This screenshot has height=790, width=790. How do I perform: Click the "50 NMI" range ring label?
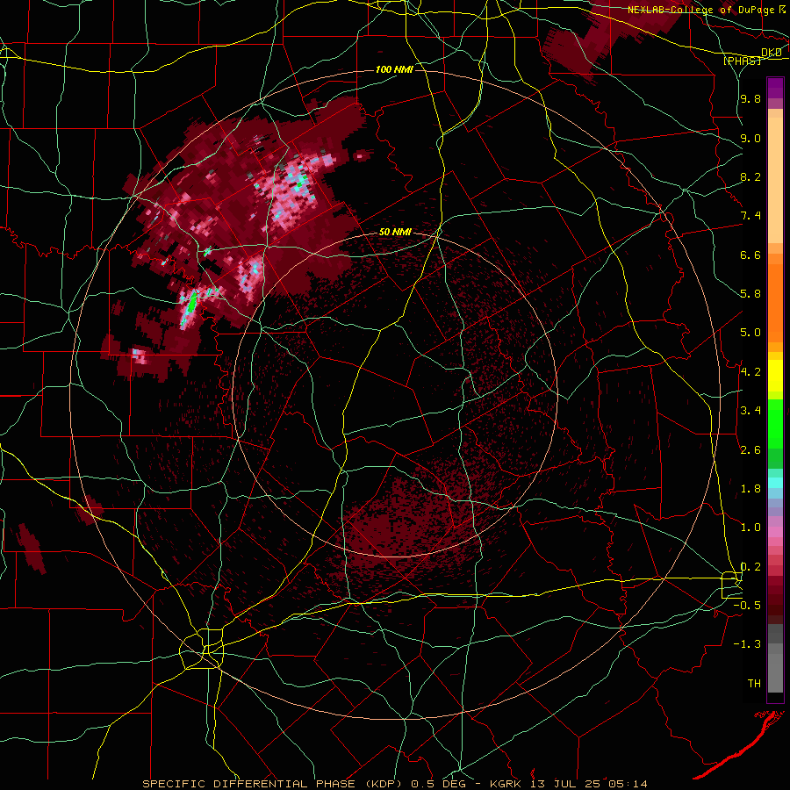click(395, 233)
